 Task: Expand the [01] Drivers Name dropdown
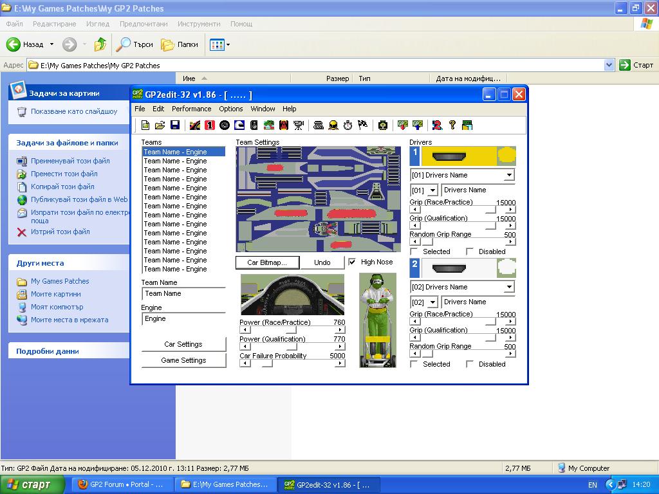(509, 176)
